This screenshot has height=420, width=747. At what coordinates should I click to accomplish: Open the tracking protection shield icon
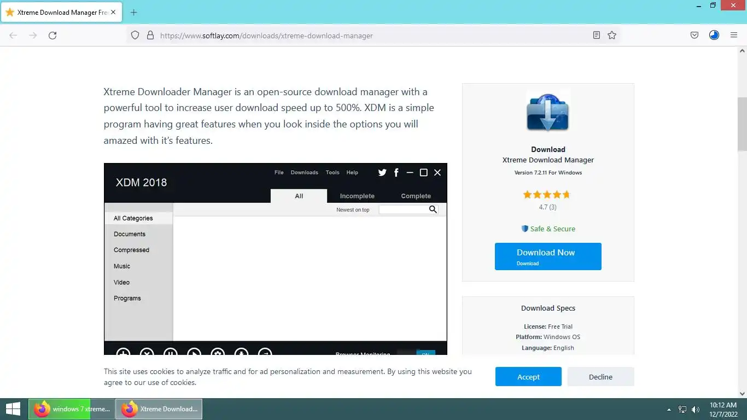(x=135, y=35)
